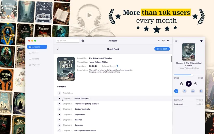Viewport: 214px width, 134px height.
Task: Click the book title 'The Shipwrecked Traveller'
Action: pos(101,58)
